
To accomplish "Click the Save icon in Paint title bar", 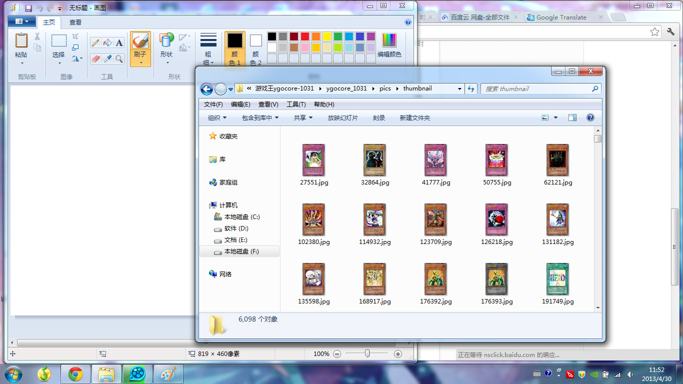I will [x=28, y=8].
